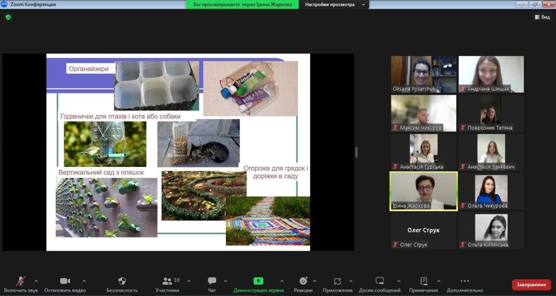Click the green encryption shield icon

pos(8,17)
